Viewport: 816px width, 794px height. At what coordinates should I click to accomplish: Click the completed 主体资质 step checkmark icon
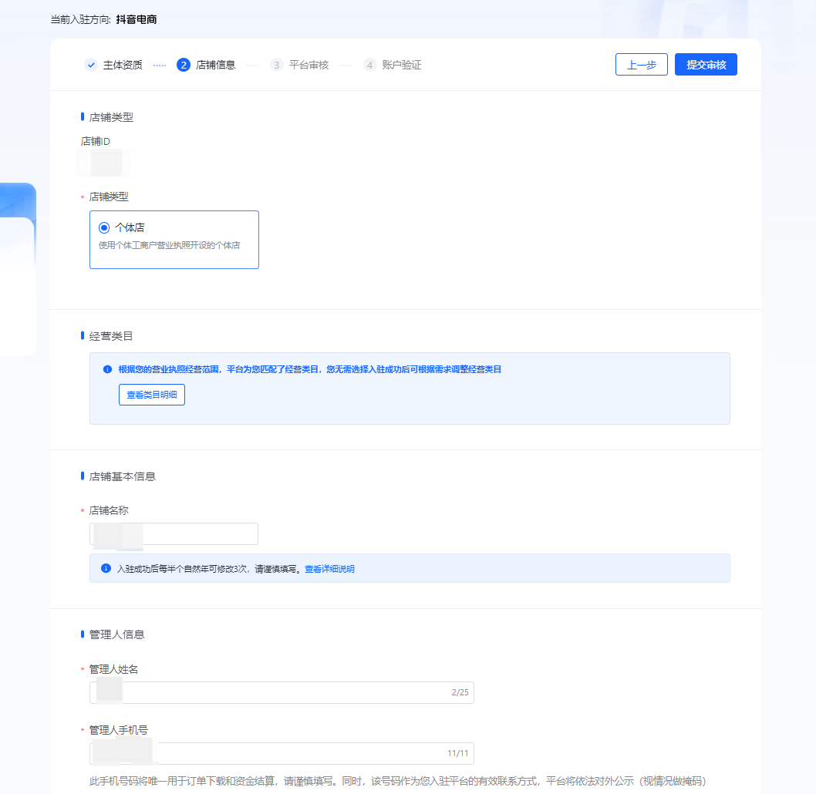click(91, 65)
